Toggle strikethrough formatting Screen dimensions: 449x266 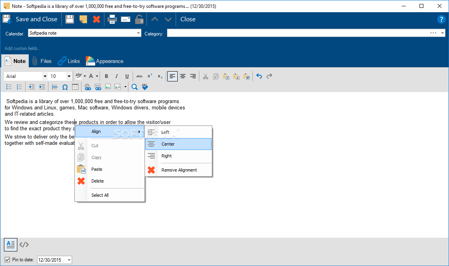point(139,76)
